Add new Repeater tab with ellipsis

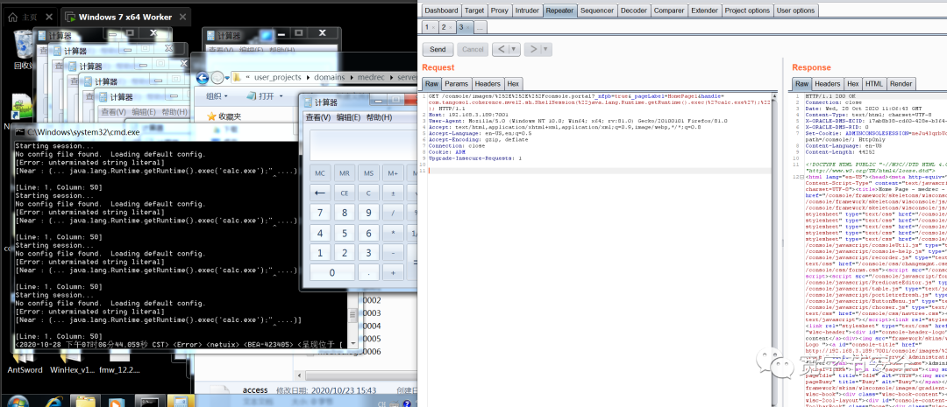pos(480,27)
